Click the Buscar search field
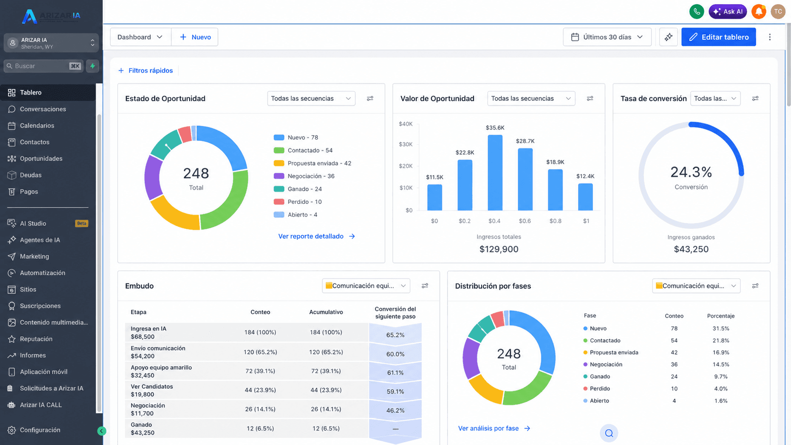The width and height of the screenshot is (791, 445). pos(44,66)
